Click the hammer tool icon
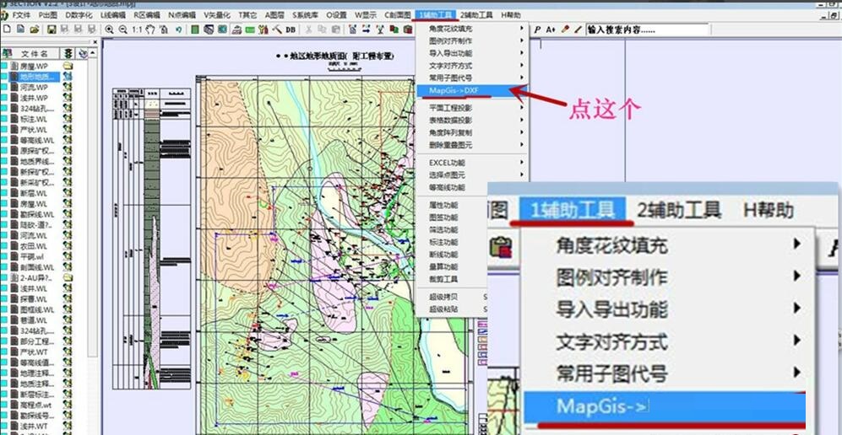Image resolution: width=842 pixels, height=435 pixels. [x=277, y=30]
